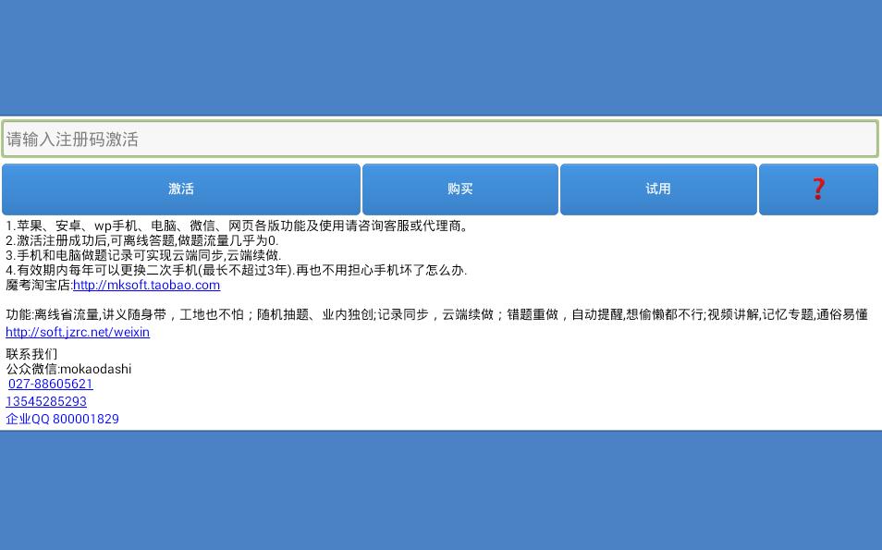Tap the 13545285293 mobile number link

pyautogui.click(x=46, y=401)
